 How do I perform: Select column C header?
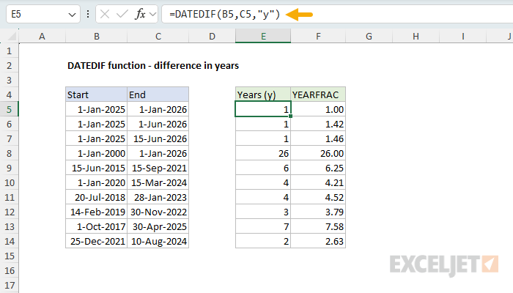158,36
